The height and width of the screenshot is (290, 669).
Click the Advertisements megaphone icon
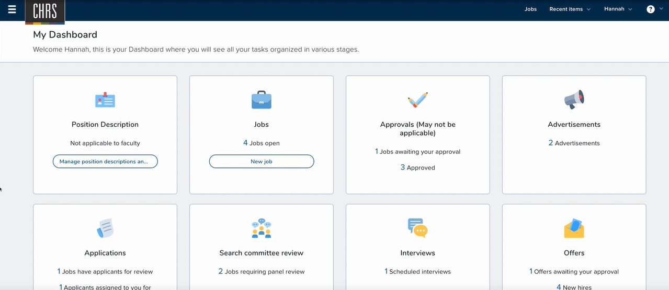(x=574, y=100)
